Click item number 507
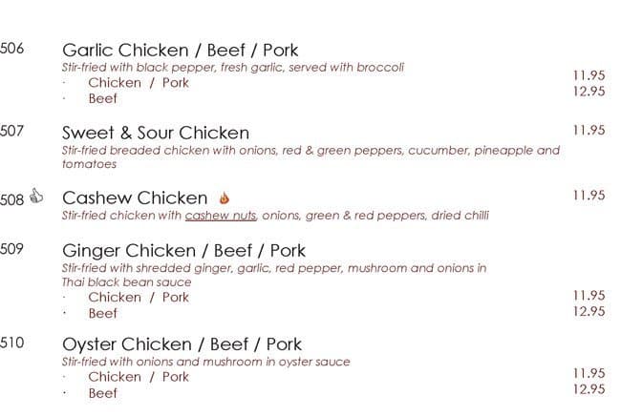621x416 pixels. tap(12, 131)
